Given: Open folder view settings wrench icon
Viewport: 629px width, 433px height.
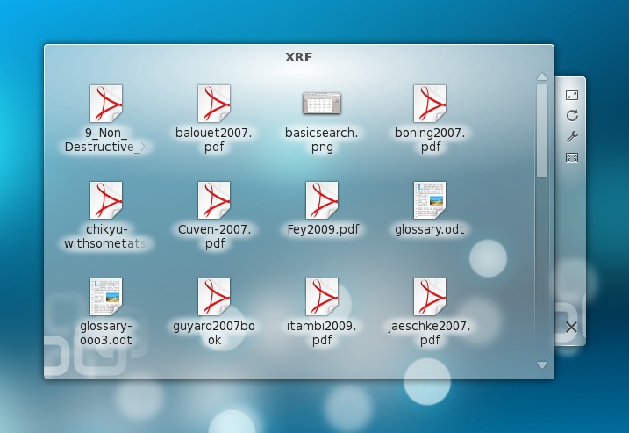Looking at the screenshot, I should coord(572,137).
